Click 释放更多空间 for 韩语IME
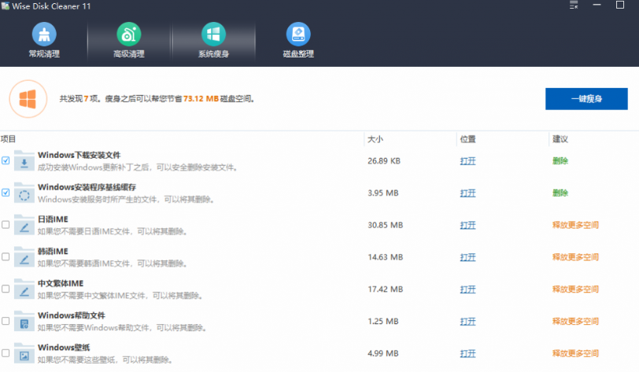This screenshot has height=372, width=639. (x=575, y=257)
